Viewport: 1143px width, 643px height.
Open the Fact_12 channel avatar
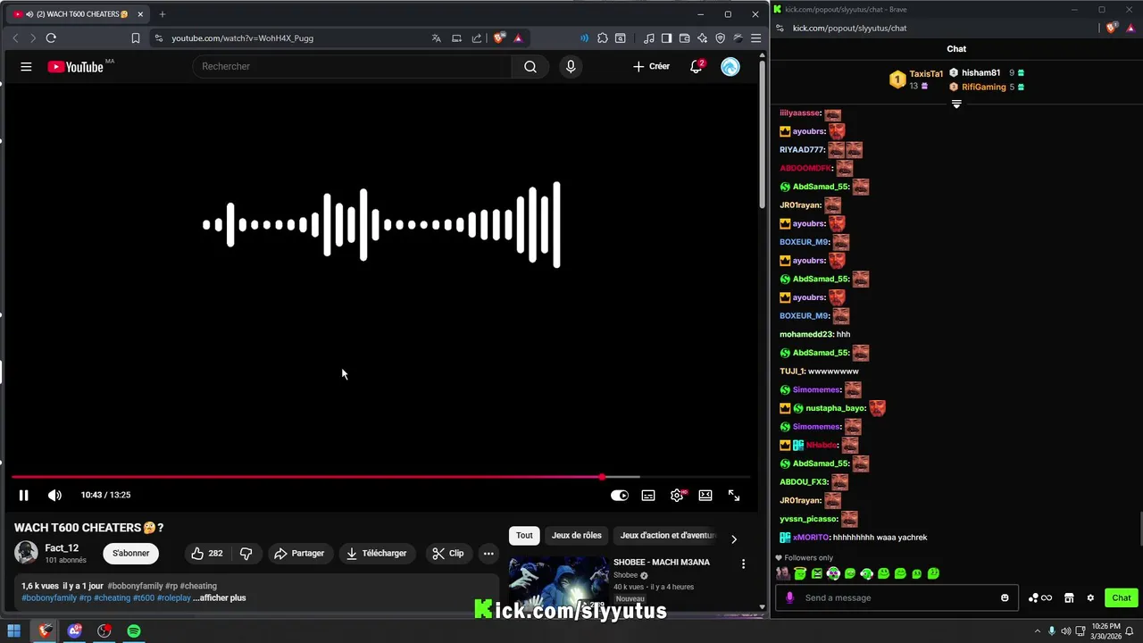[x=27, y=553]
